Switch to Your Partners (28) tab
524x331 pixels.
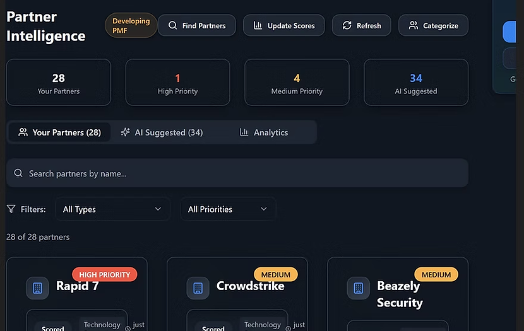click(59, 132)
